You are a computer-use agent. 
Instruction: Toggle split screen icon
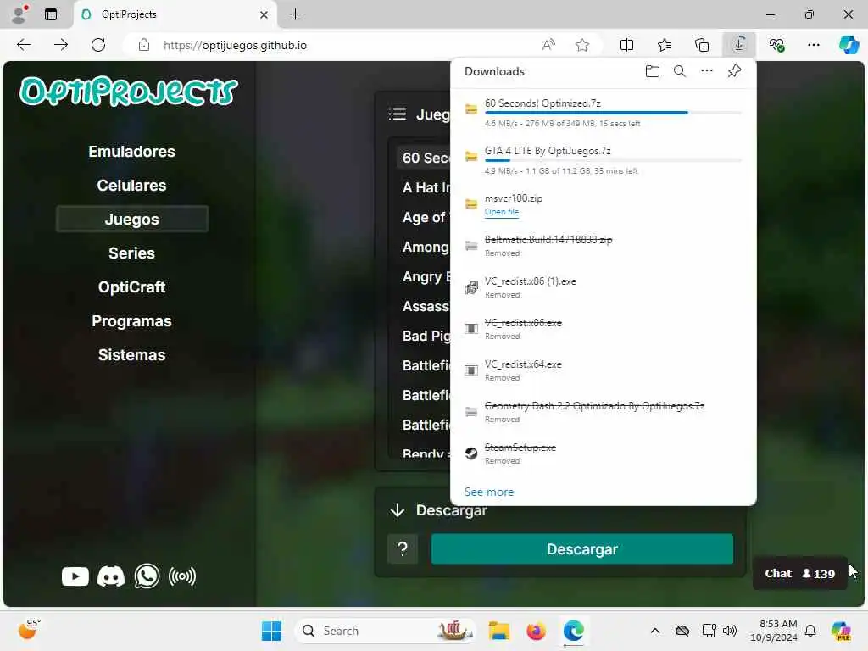[626, 45]
